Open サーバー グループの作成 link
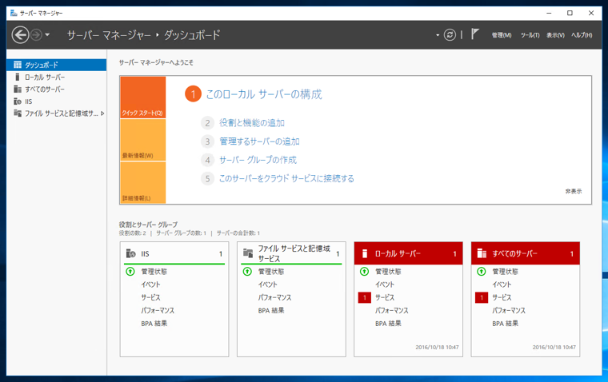Screen dimensions: 608x382 258,160
